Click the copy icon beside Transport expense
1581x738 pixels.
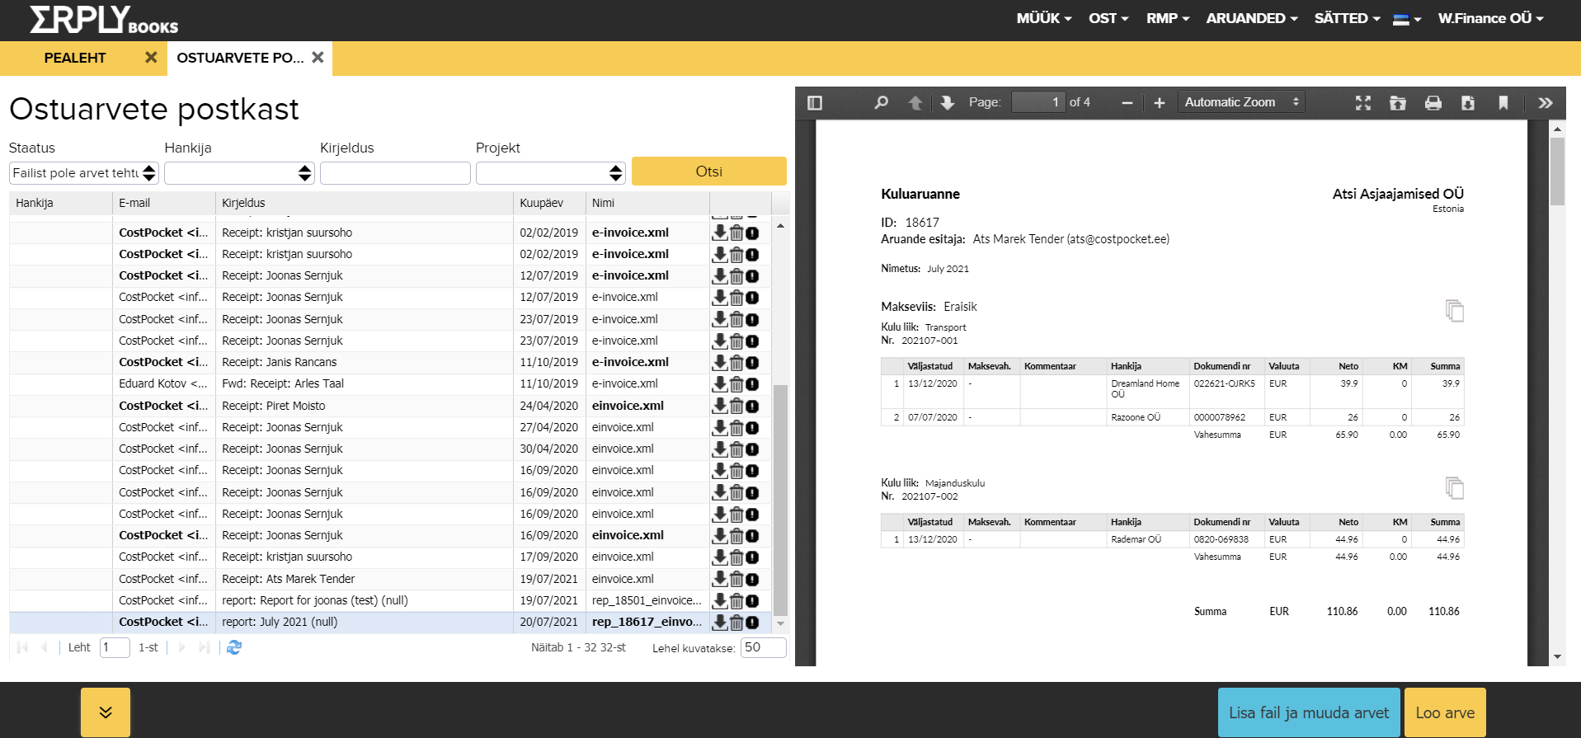coord(1455,311)
